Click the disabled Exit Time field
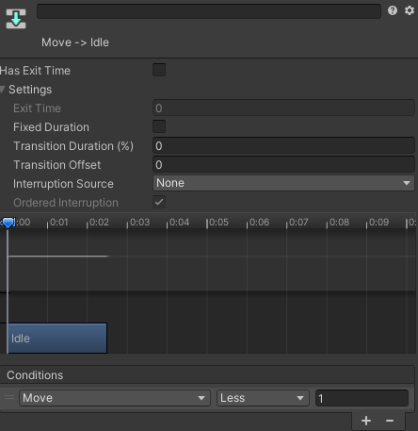 tap(283, 108)
